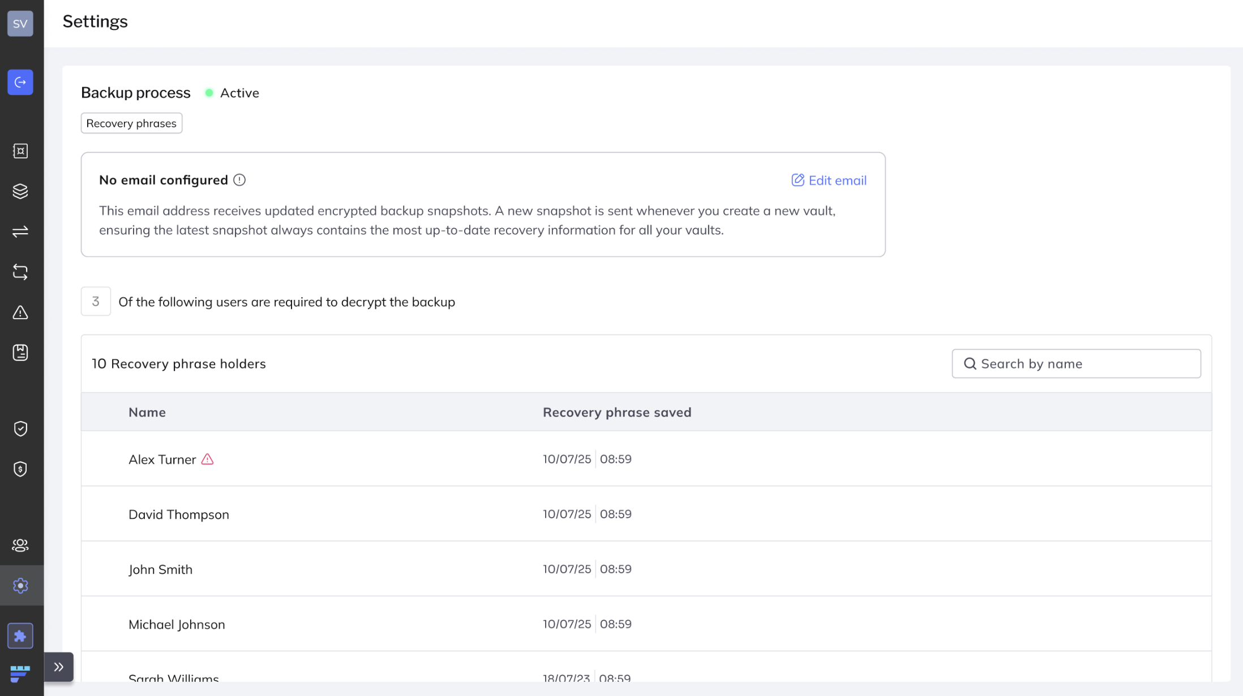This screenshot has height=696, width=1243.
Task: Open the shield checkmark sidebar icon
Action: 20,429
